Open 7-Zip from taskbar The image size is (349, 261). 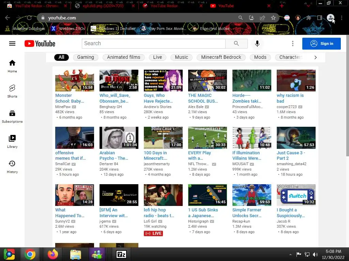pyautogui.click(x=121, y=254)
